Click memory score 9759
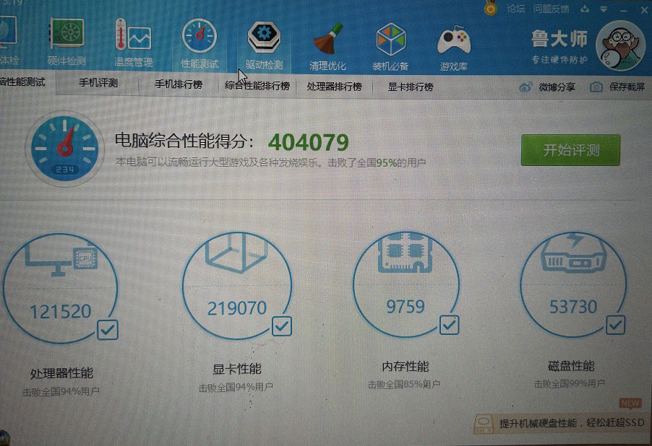Image resolution: width=652 pixels, height=446 pixels. tap(405, 307)
